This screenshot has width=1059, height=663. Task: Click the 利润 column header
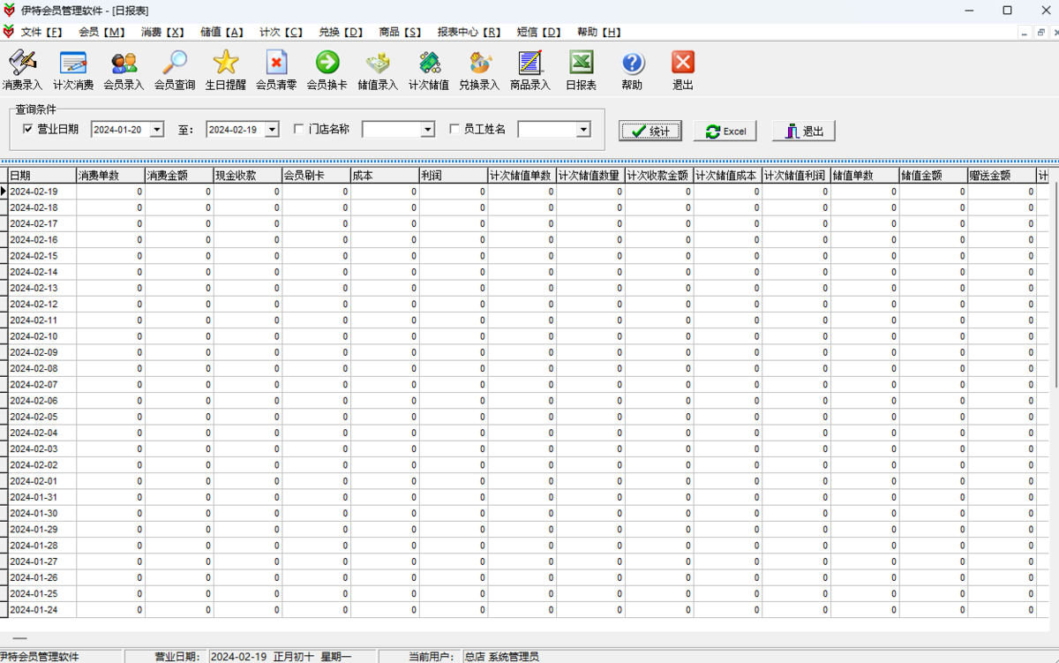tap(454, 176)
